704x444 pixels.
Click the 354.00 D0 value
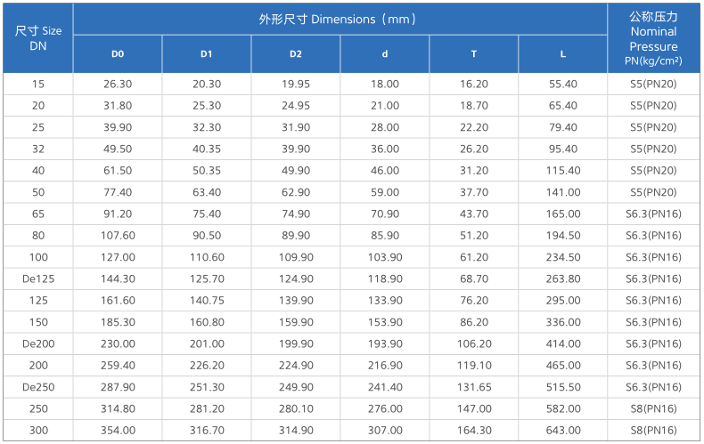coord(118,431)
